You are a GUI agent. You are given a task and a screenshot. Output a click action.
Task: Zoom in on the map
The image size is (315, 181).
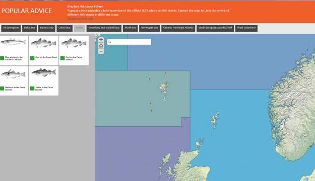101,40
